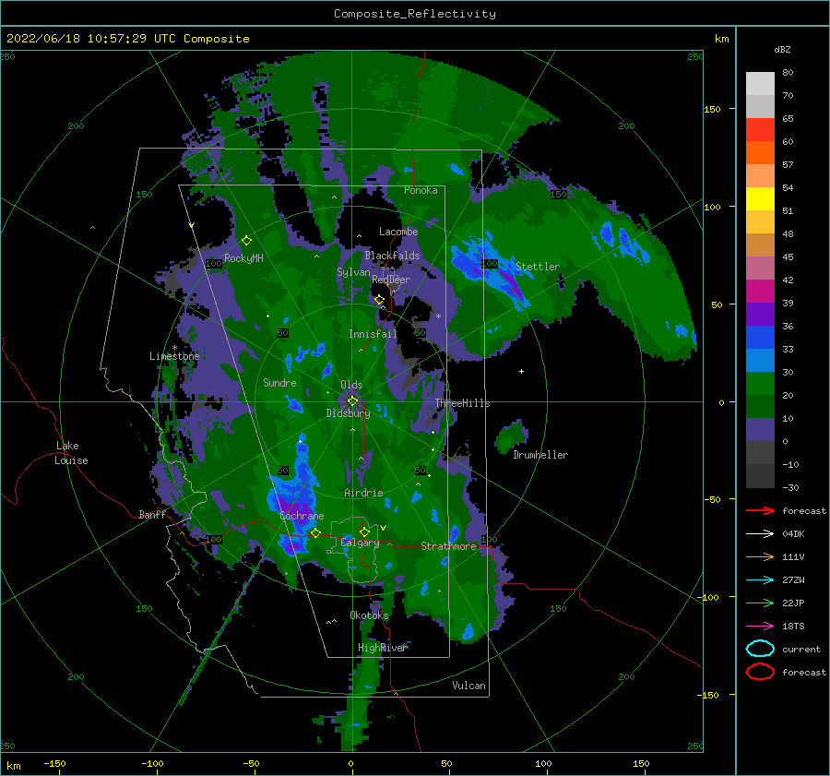Click the yellow diamond marker near RockyMH

(246, 241)
